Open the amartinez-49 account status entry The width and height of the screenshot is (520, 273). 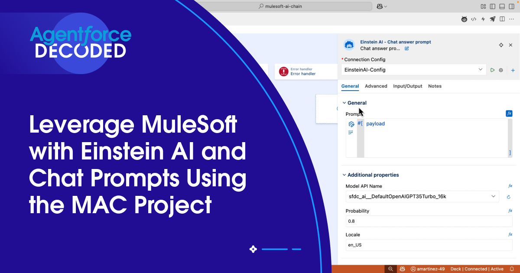429,269
